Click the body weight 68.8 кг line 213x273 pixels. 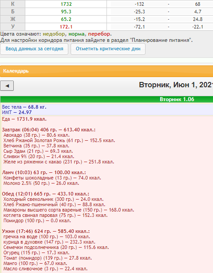[24, 107]
